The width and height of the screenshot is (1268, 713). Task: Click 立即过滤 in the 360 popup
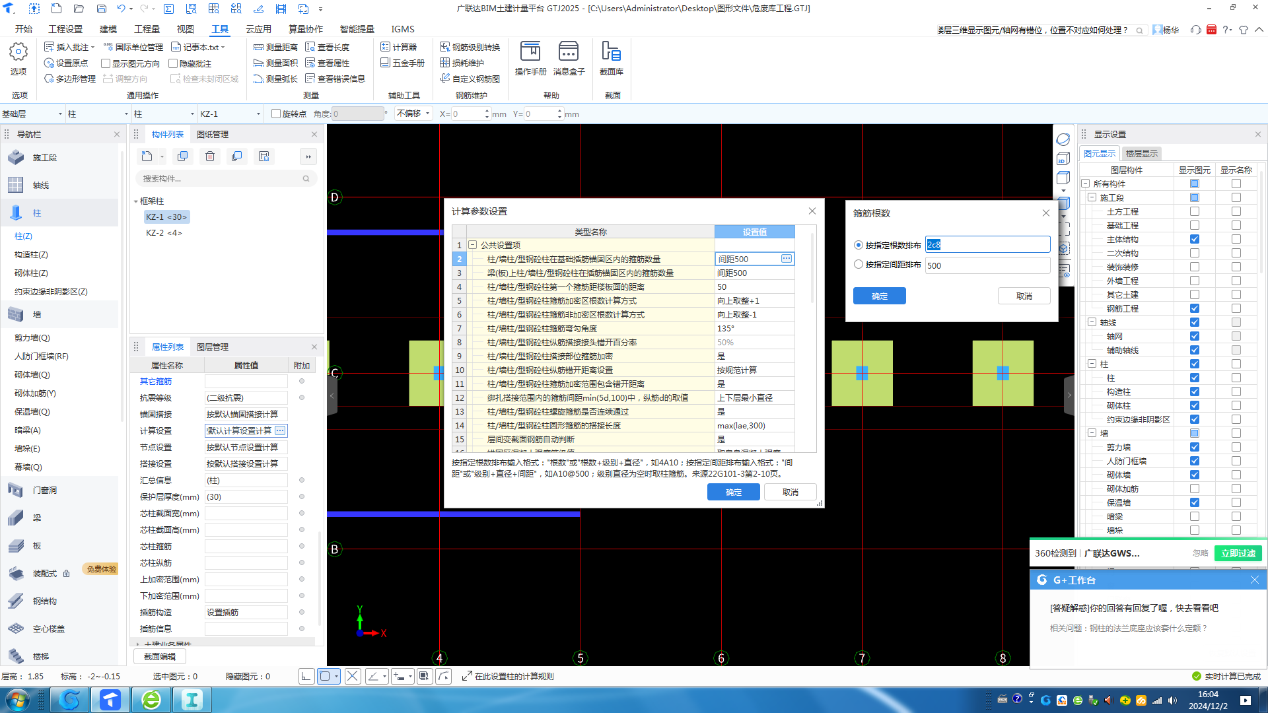[x=1238, y=553]
